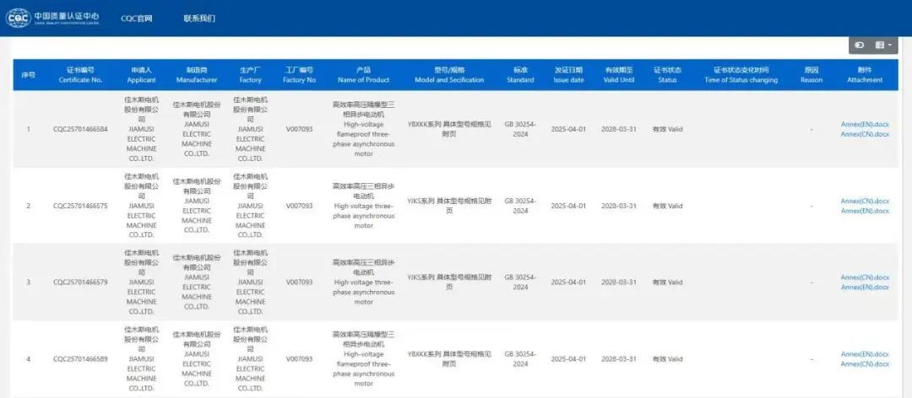Click the Manufacturer column header
The image size is (912, 398).
pyautogui.click(x=197, y=75)
